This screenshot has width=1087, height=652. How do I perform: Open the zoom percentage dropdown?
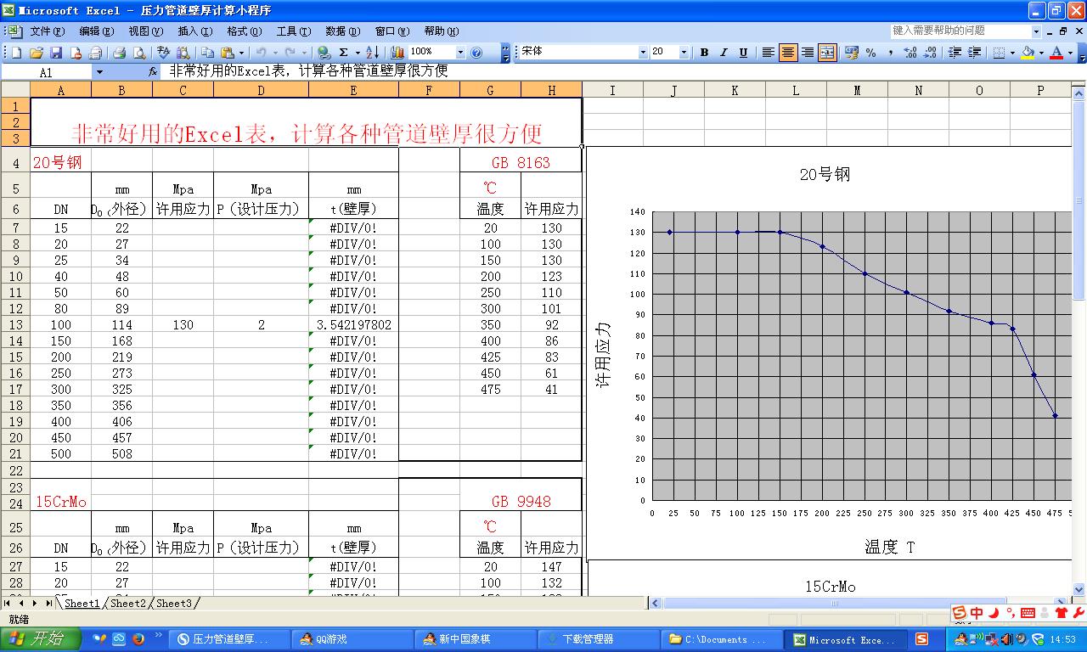click(460, 53)
